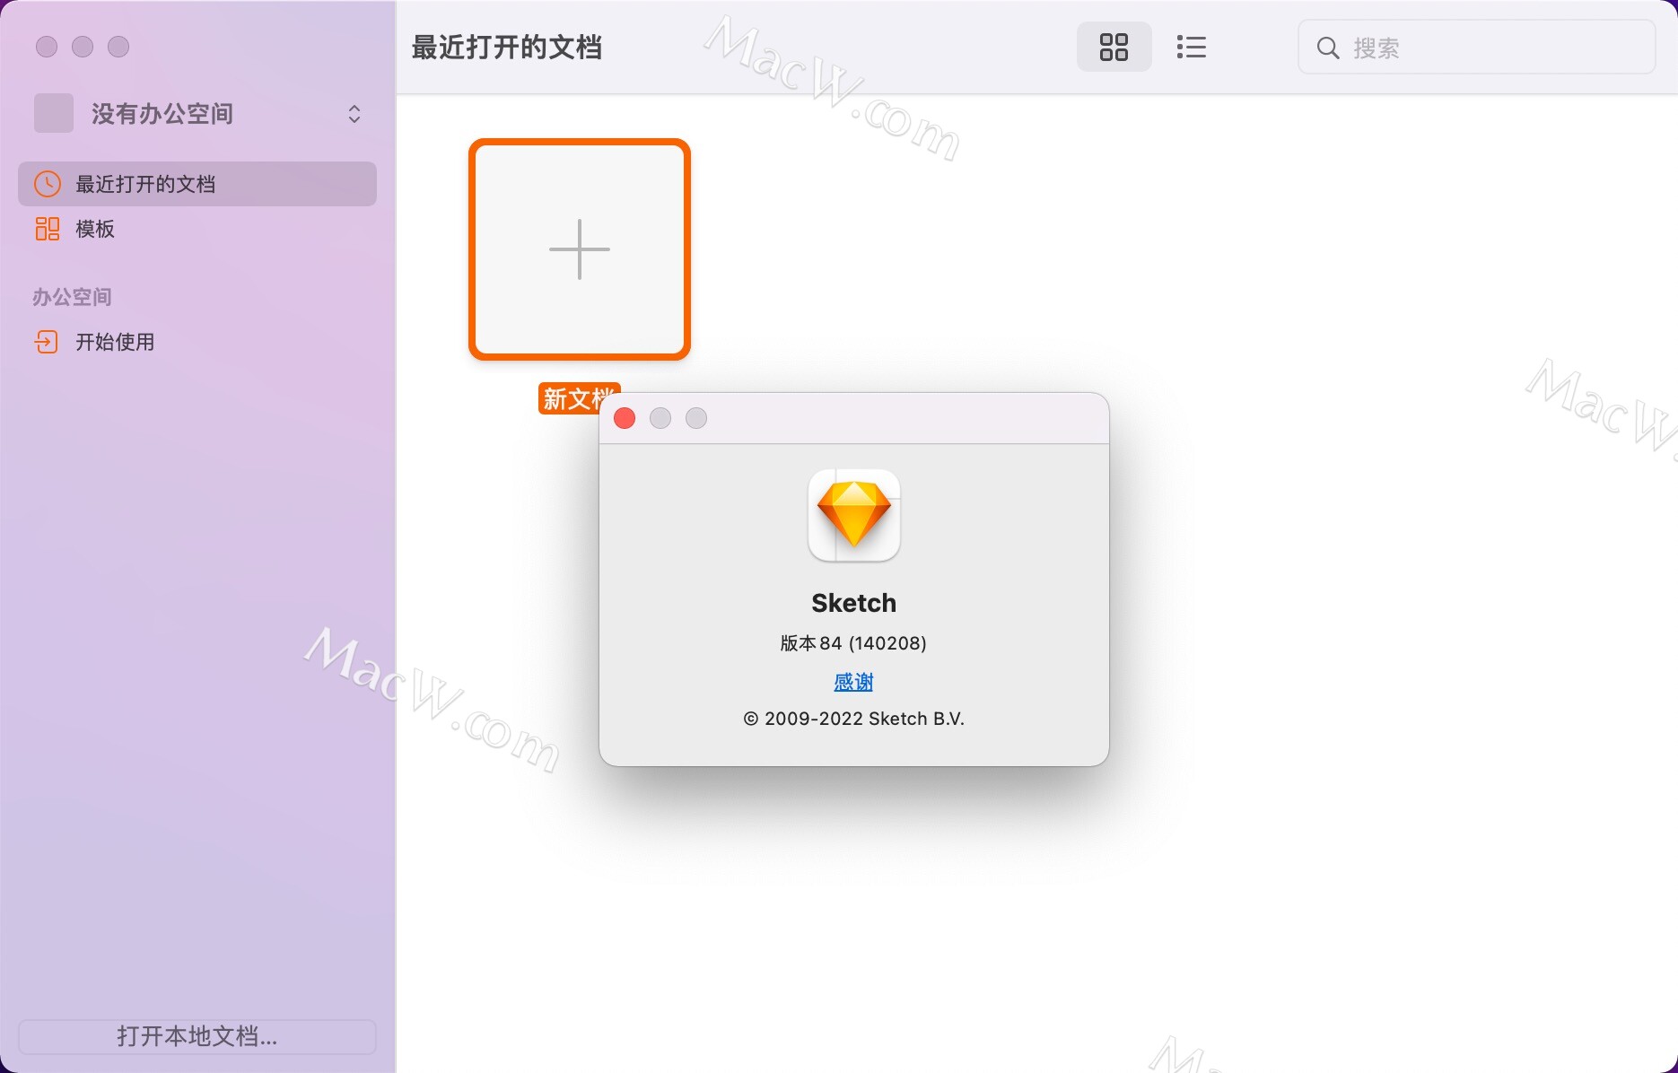Viewport: 1678px width, 1073px height.
Task: Click the 感谢 acknowledgements link
Action: (853, 682)
